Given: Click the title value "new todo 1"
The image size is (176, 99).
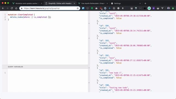Looking at the screenshot, I should point(115,73).
